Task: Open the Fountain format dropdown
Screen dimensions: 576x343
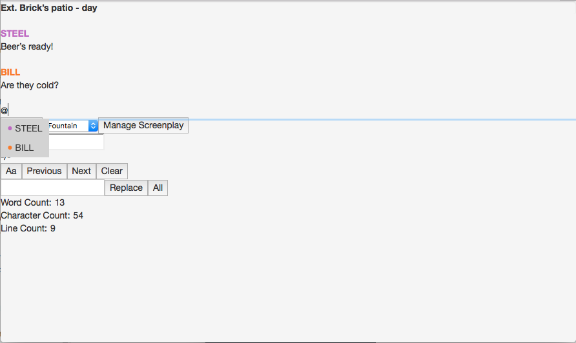Action: 73,126
